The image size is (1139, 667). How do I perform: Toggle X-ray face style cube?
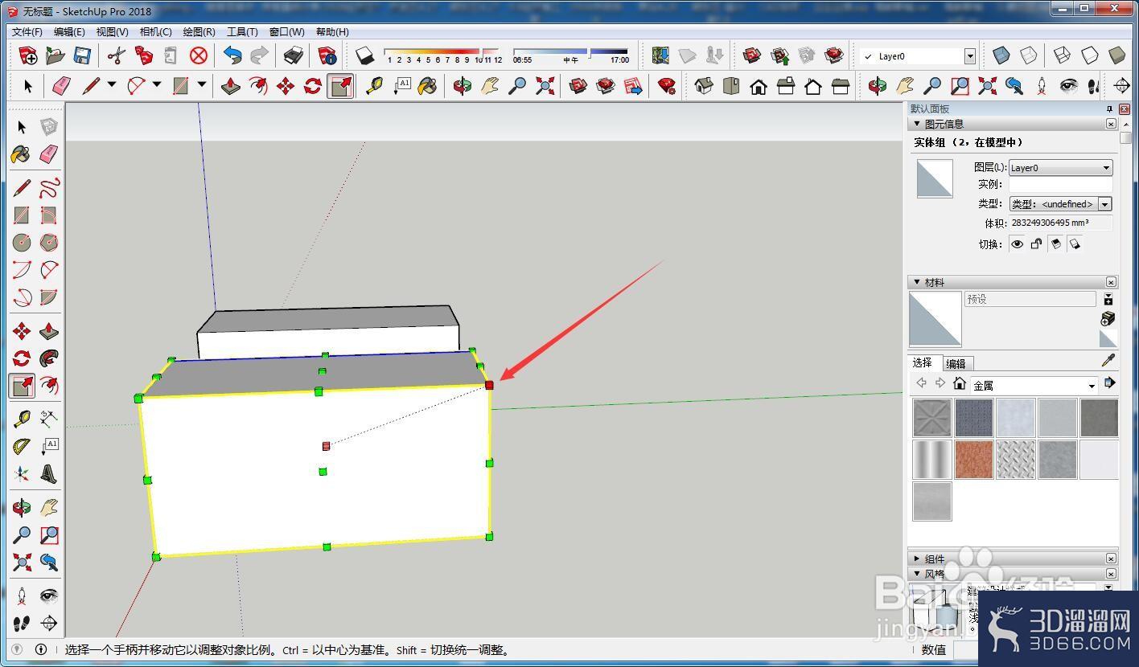(1001, 55)
